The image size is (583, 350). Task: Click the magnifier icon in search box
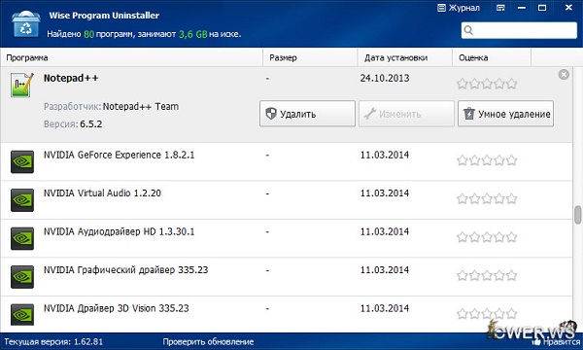tap(468, 30)
